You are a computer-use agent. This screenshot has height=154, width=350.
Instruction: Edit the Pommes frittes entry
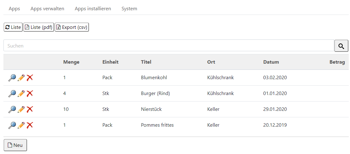point(21,125)
